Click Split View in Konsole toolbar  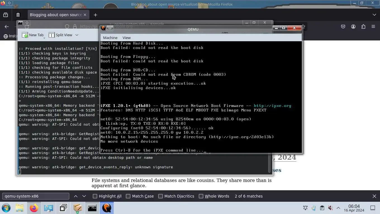tap(60, 35)
